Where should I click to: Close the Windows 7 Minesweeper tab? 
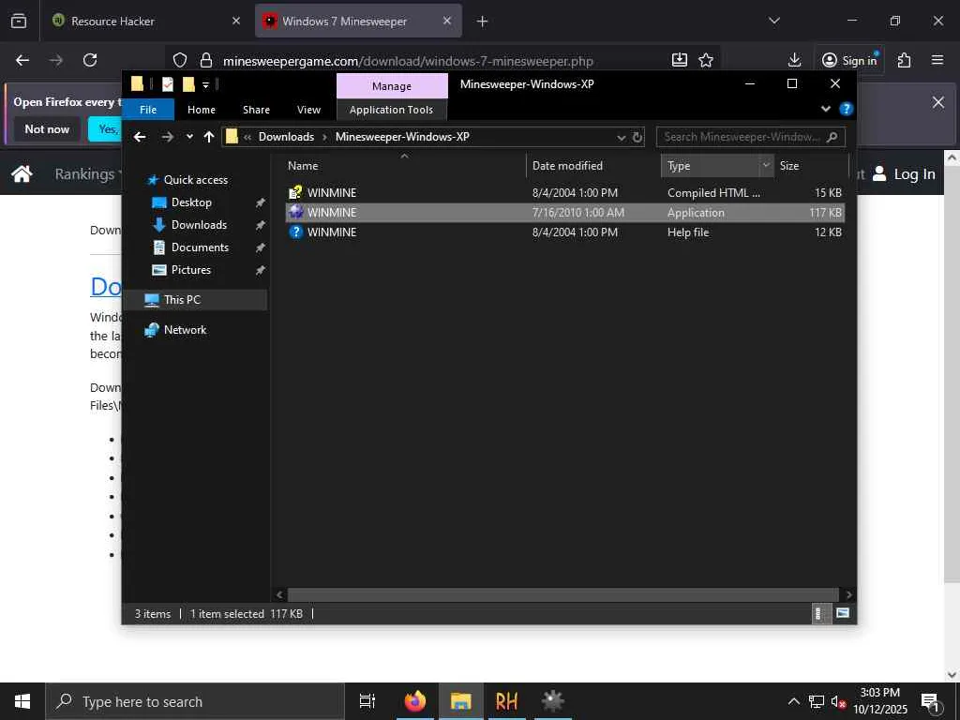click(x=447, y=21)
